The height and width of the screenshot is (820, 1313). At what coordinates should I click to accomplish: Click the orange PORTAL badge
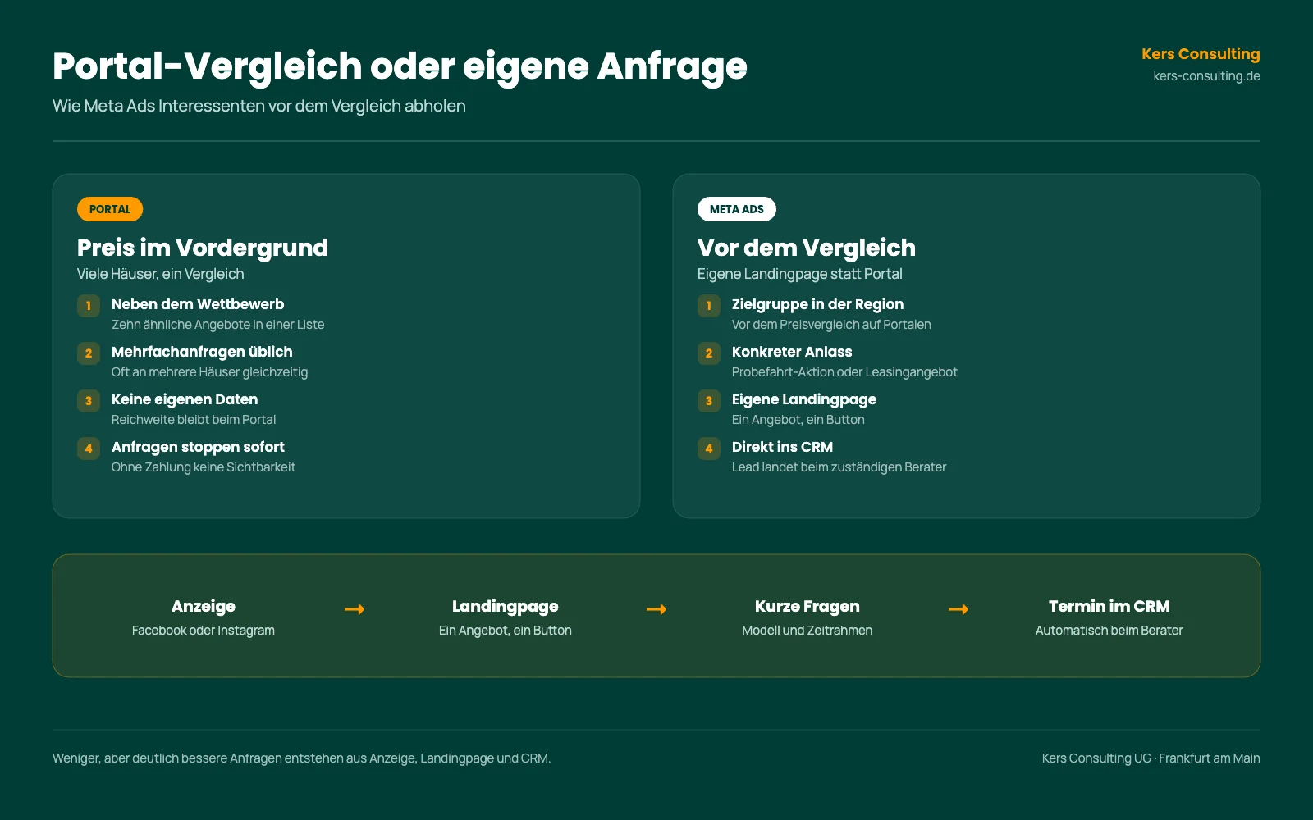110,209
